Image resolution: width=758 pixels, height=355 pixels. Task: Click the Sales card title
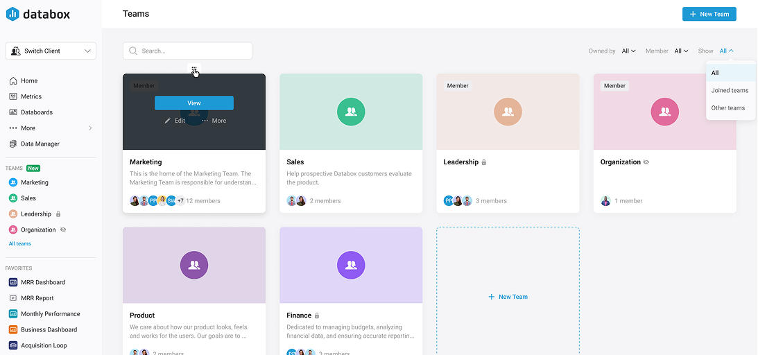point(295,162)
